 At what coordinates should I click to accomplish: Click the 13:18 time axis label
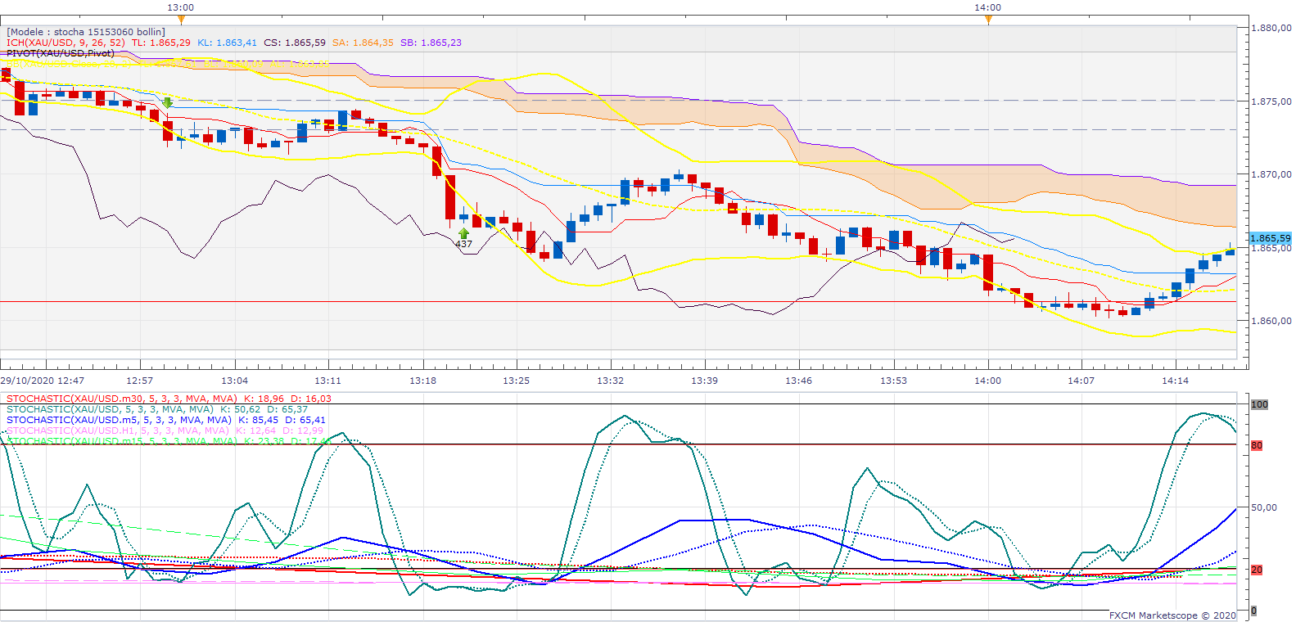[423, 381]
